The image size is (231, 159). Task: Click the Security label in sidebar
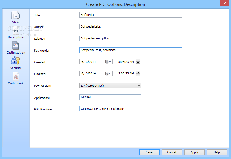coord(16,68)
